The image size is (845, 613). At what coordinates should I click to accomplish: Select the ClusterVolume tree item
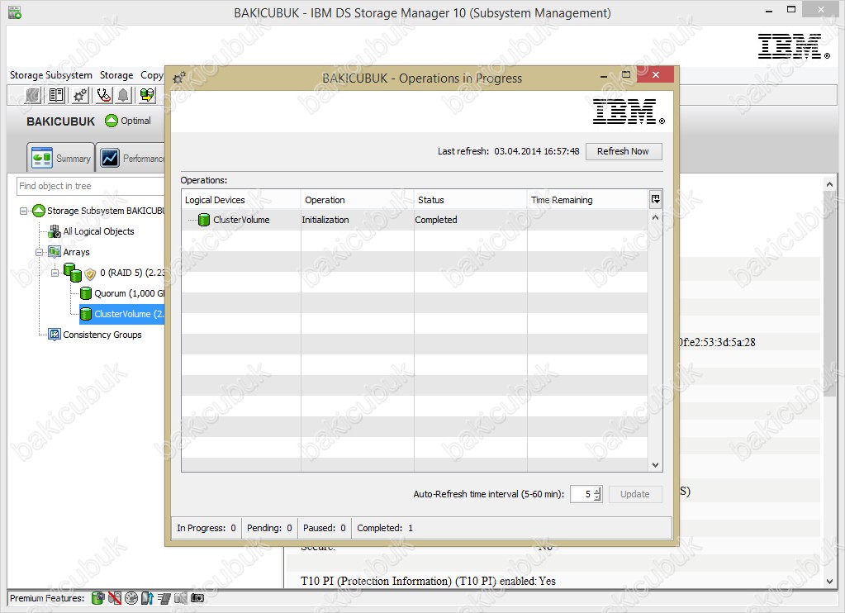point(122,314)
